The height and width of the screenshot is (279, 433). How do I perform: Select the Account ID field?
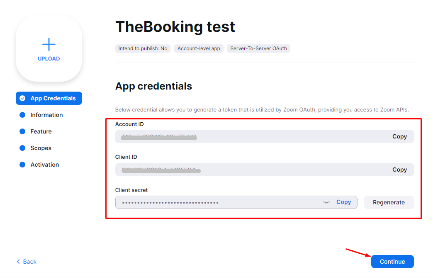[x=249, y=136]
